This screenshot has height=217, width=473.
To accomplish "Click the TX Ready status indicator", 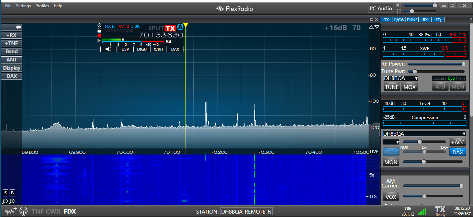I will click(x=440, y=211).
